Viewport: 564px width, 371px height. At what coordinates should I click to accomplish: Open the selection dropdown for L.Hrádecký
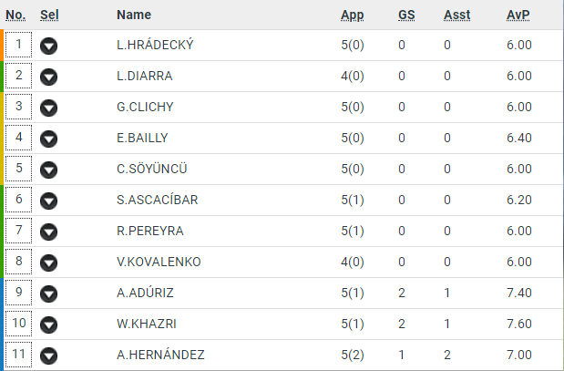pyautogui.click(x=49, y=46)
